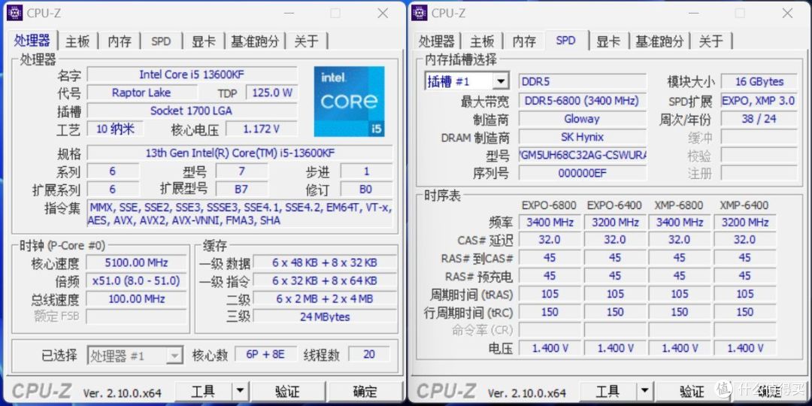The height and width of the screenshot is (406, 812).
Task: Click the B7 extended model value
Action: [241, 189]
